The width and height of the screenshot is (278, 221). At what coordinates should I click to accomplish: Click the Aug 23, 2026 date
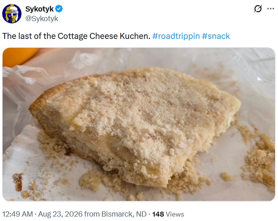(x=60, y=214)
